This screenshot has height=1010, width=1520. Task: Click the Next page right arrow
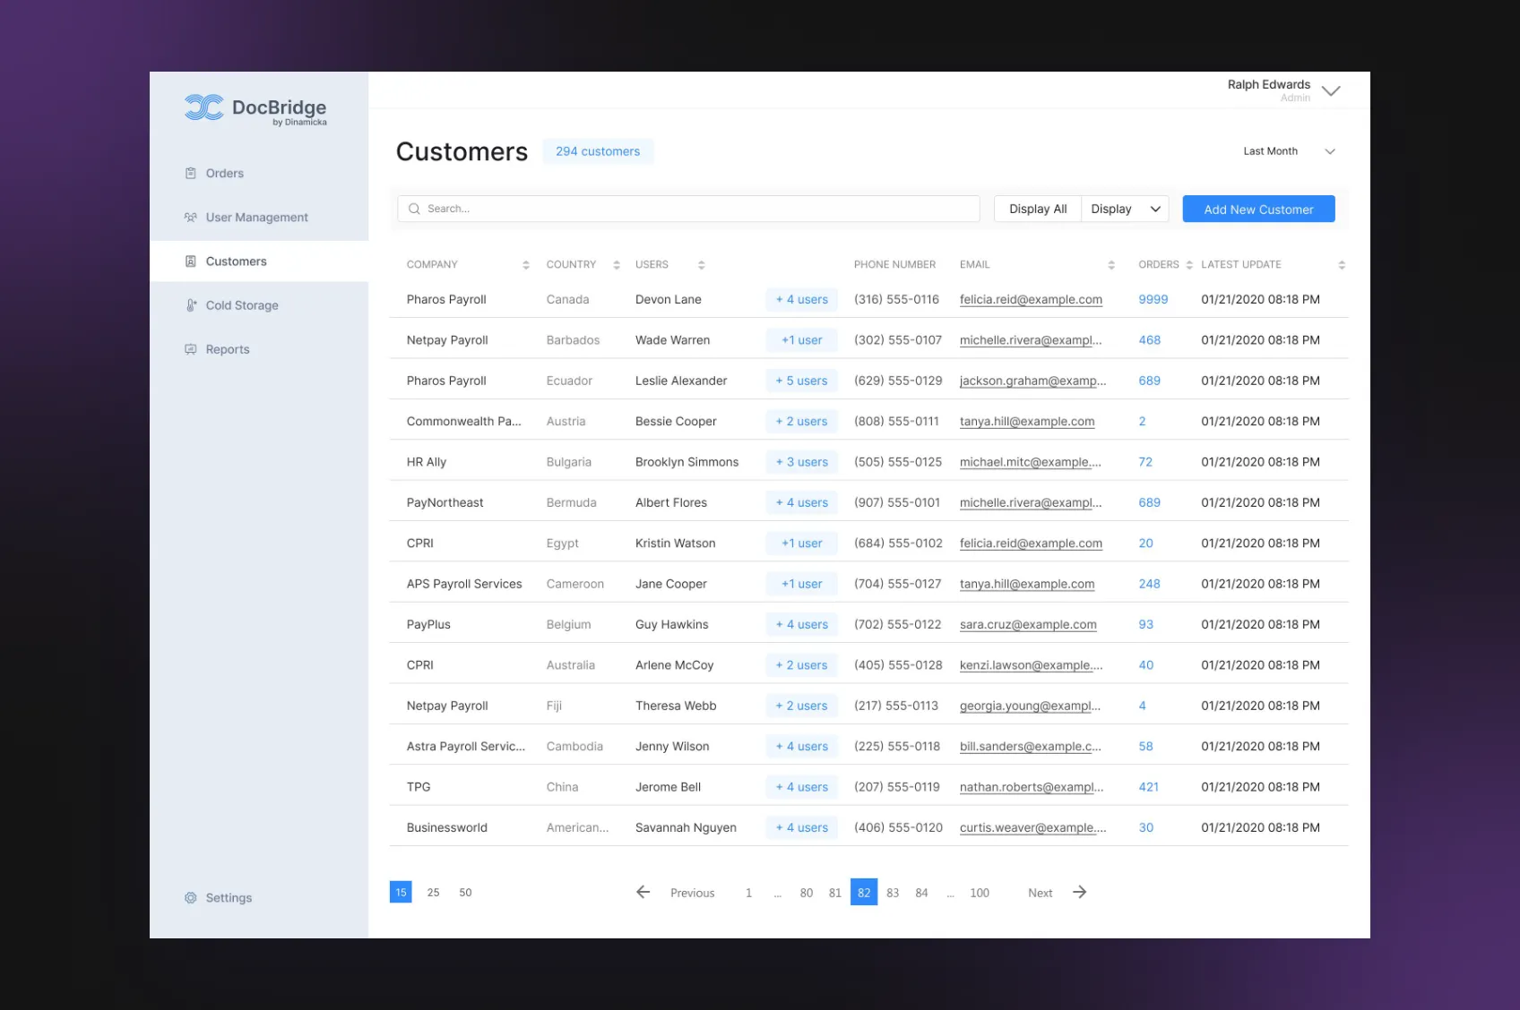tap(1080, 893)
